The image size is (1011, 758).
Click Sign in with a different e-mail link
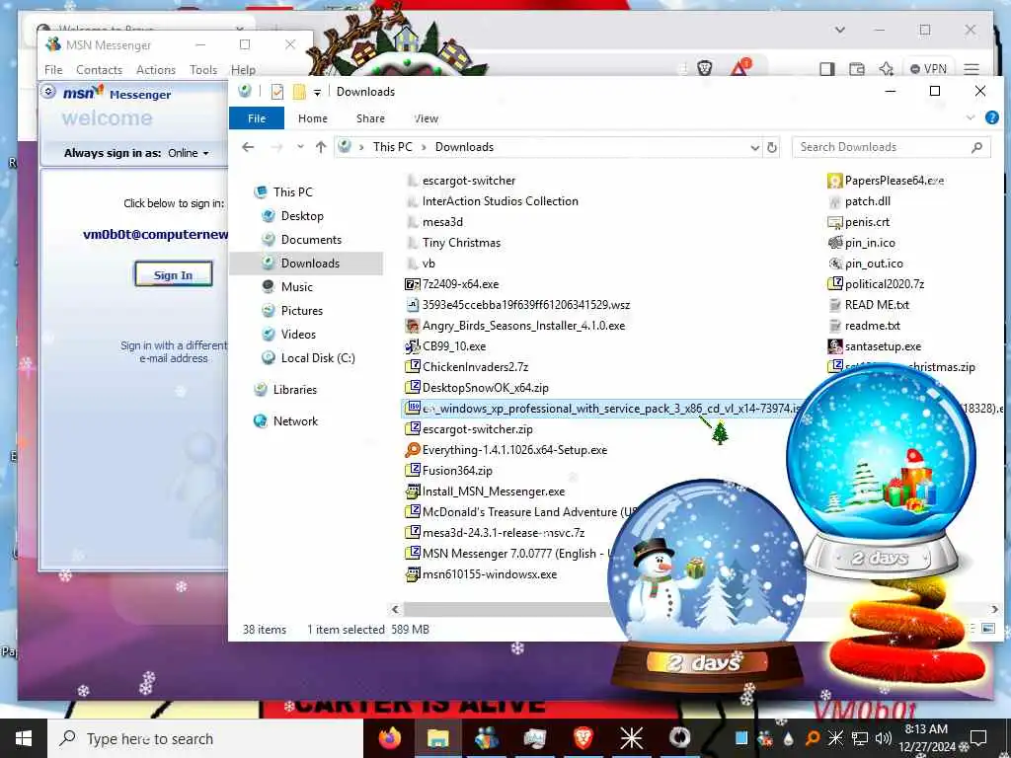point(174,352)
